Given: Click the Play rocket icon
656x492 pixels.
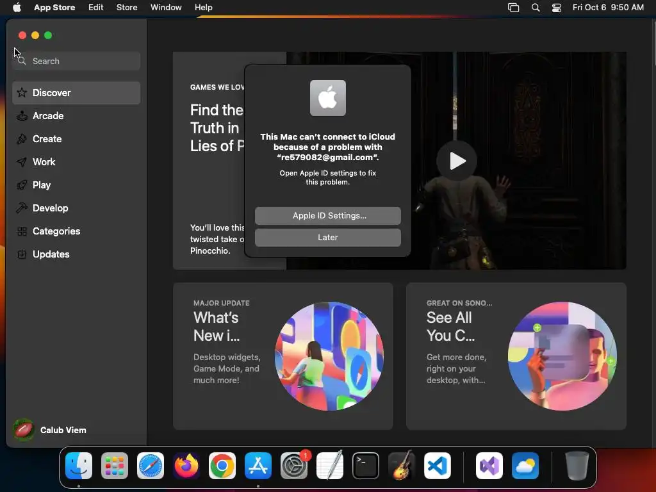Looking at the screenshot, I should point(22,185).
